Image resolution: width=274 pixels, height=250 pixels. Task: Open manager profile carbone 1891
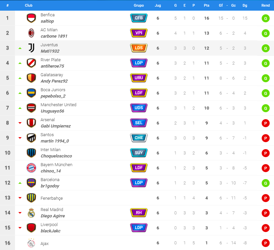(x=54, y=36)
